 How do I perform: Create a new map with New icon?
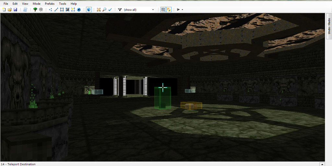tap(4, 9)
